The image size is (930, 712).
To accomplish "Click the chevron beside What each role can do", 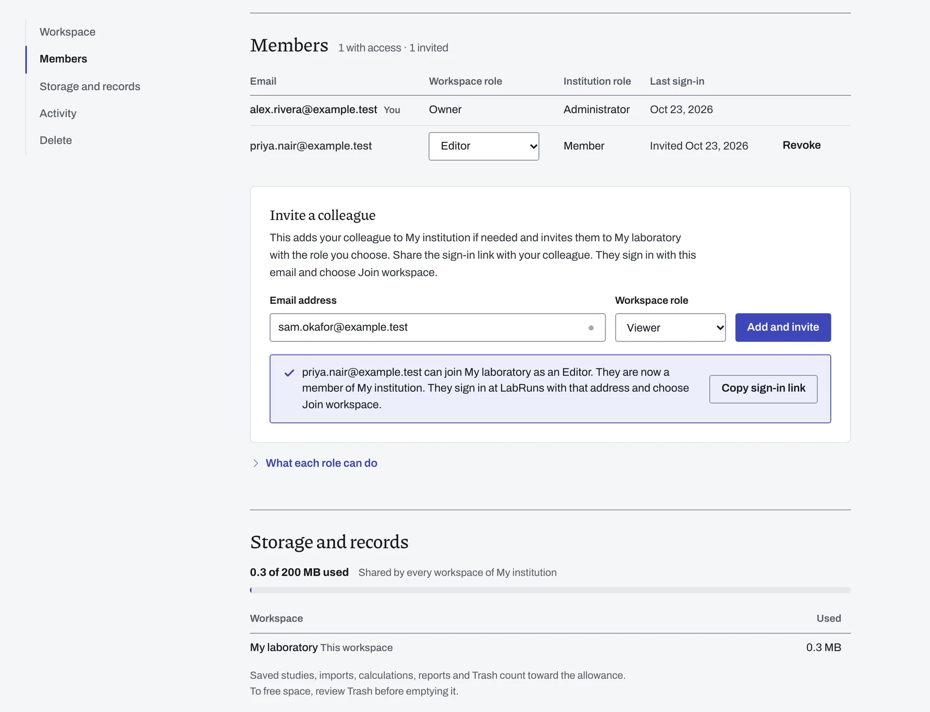I will [x=256, y=463].
